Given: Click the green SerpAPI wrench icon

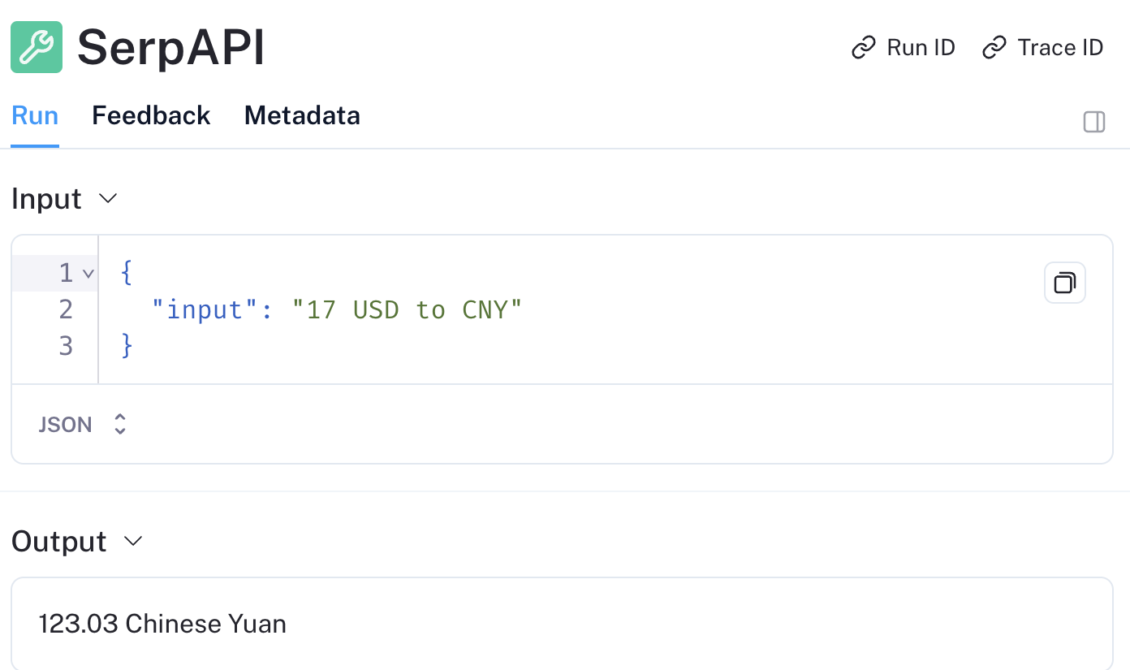Looking at the screenshot, I should (x=37, y=47).
